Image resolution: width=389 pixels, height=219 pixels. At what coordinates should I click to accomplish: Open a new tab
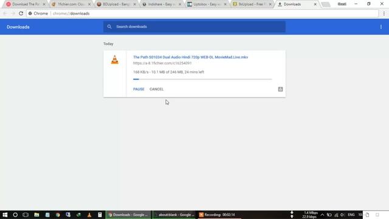coord(326,4)
